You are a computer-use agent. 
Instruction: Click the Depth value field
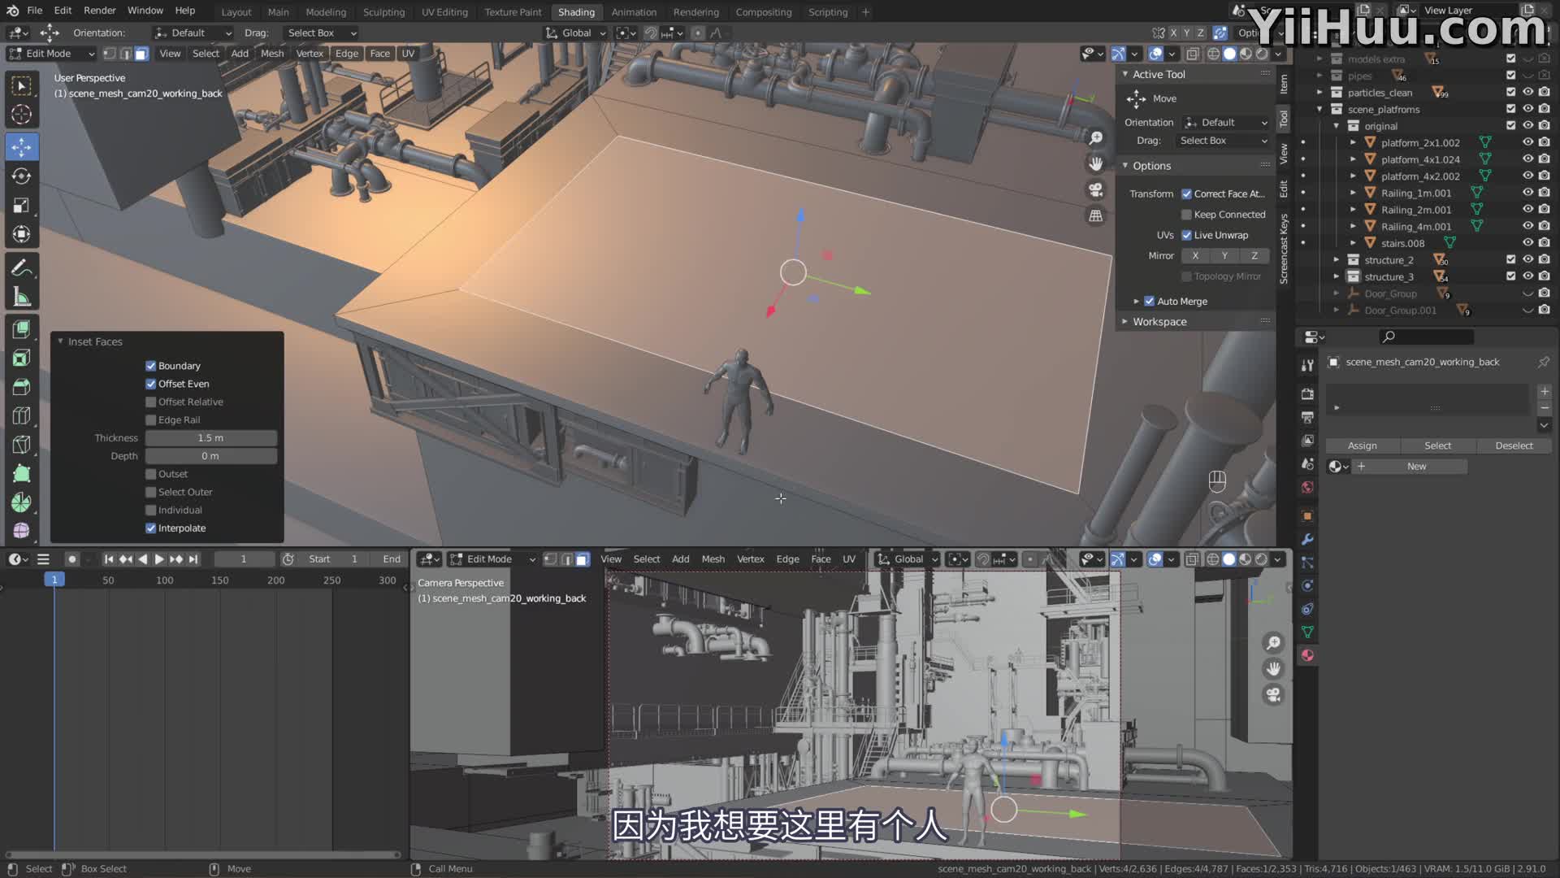pyautogui.click(x=210, y=456)
